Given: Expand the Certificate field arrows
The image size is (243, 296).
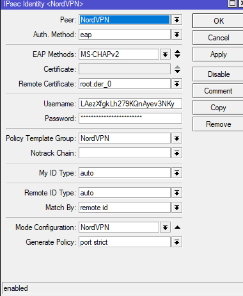Looking at the screenshot, I should pos(177,69).
